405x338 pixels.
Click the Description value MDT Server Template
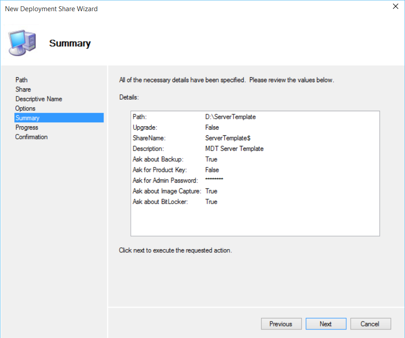(234, 149)
